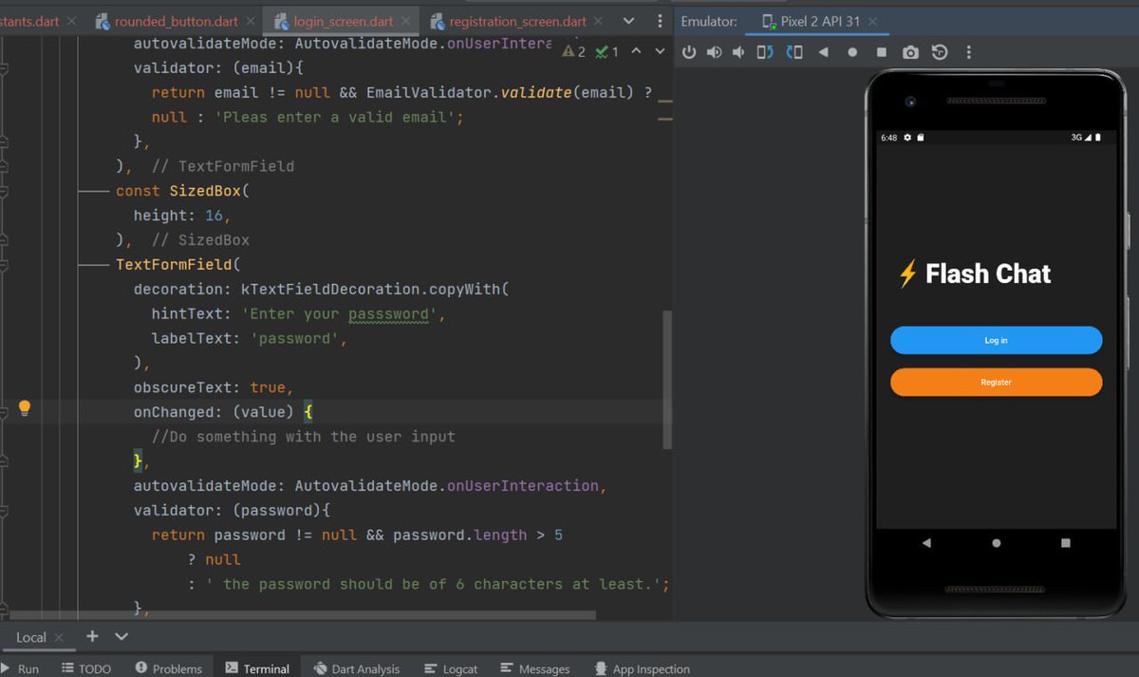Click the emulator toolbar Back triangle icon

point(824,52)
